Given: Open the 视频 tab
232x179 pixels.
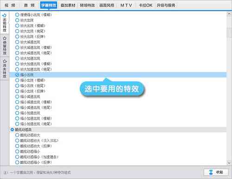Looking at the screenshot, I should [x=10, y=6].
